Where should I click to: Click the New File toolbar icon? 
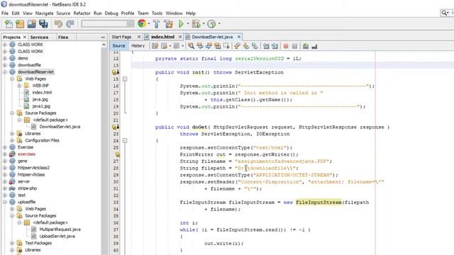tap(9, 24)
